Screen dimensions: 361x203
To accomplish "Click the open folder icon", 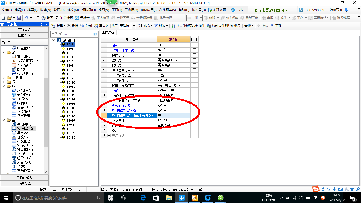I will coord(9,18).
